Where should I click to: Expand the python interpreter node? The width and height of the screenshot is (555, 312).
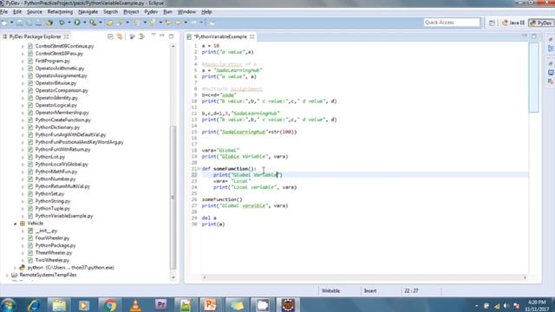(x=16, y=268)
